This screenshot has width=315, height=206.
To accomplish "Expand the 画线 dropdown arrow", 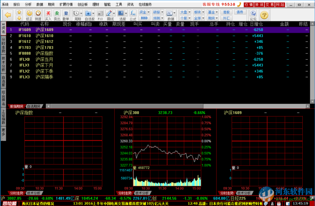I will click(x=114, y=14).
